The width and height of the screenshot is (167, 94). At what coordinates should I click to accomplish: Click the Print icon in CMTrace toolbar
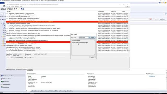[12, 9]
